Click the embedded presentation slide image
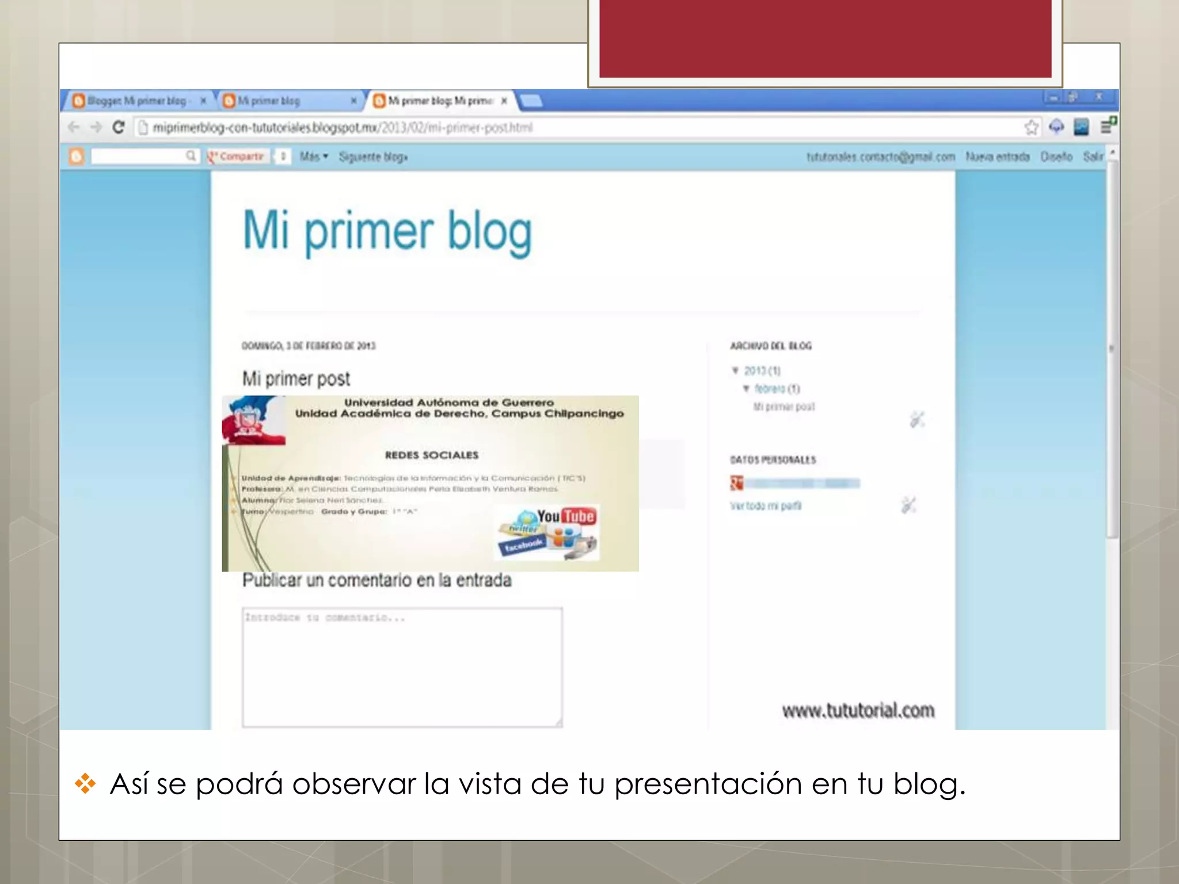1179x884 pixels. 430,483
